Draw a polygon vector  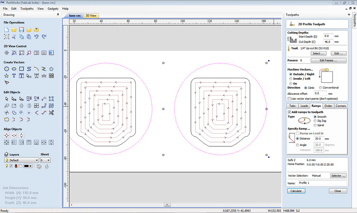[52, 69]
